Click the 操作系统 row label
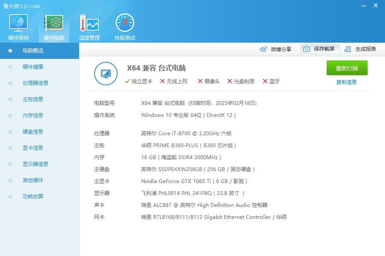 (x=104, y=115)
